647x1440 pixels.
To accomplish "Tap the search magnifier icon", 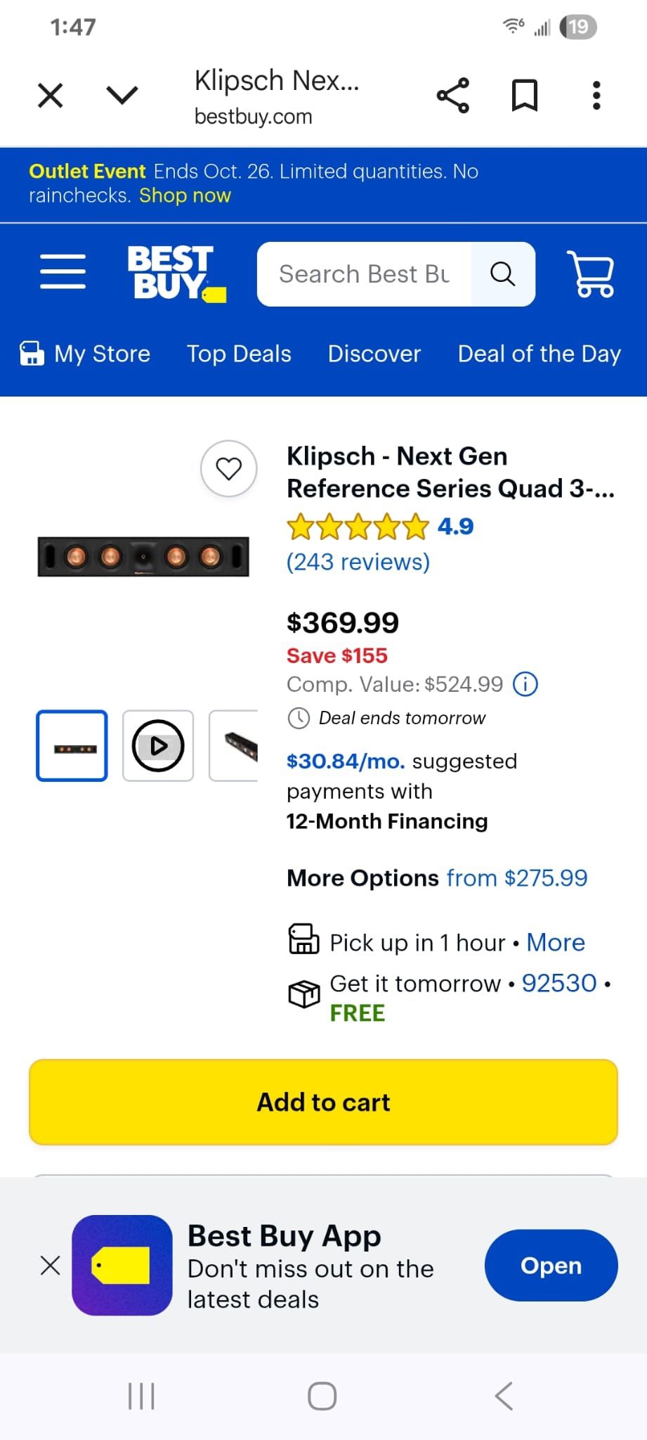I will coord(502,274).
